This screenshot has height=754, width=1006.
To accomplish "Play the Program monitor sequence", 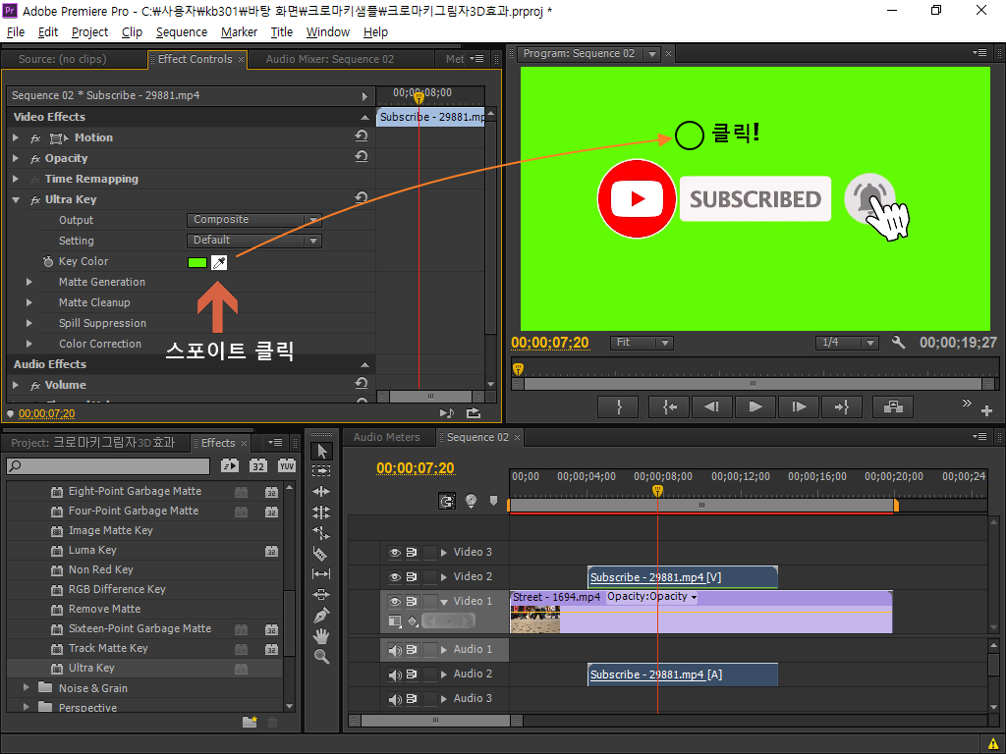I will coord(755,407).
